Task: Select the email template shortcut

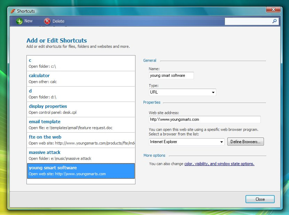Action: pos(81,125)
